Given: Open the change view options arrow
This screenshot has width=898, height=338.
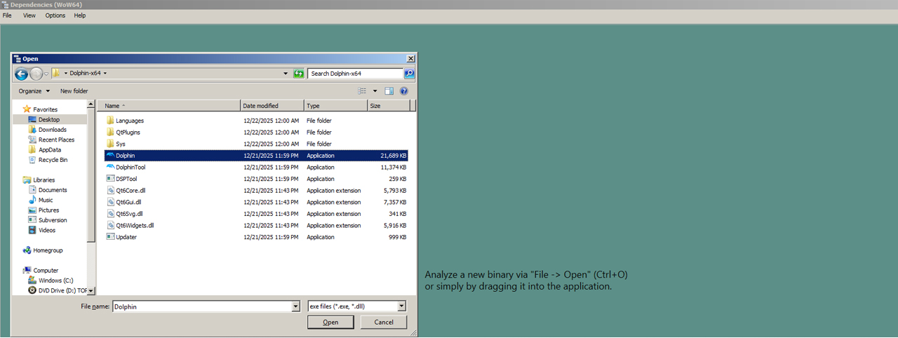Looking at the screenshot, I should [x=375, y=91].
